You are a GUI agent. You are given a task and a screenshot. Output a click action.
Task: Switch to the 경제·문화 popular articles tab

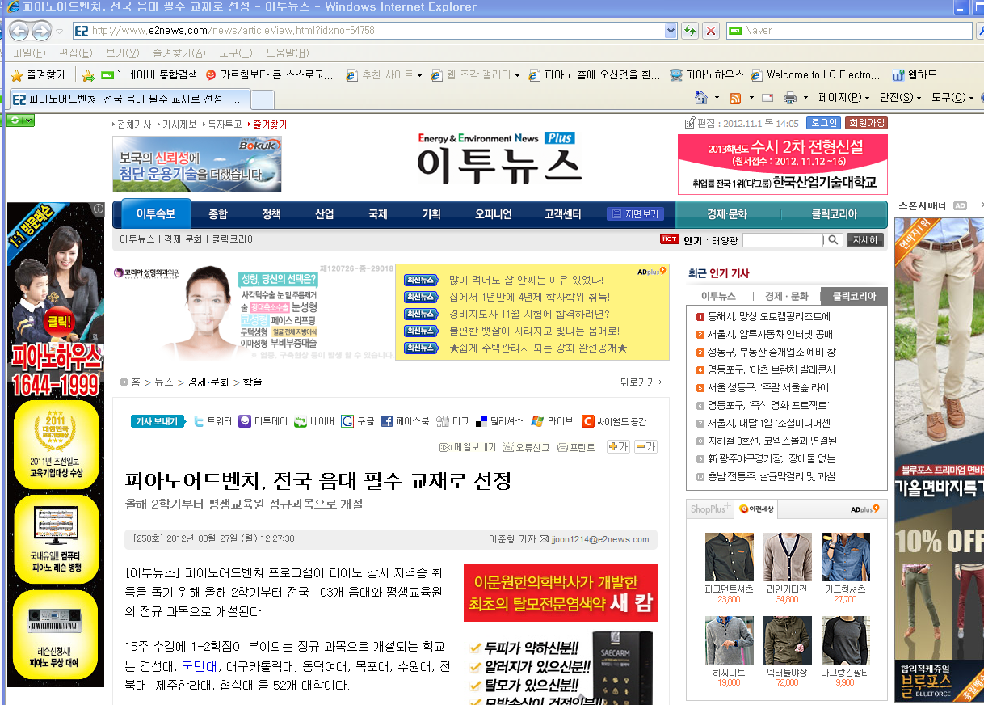[787, 296]
